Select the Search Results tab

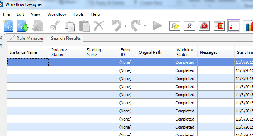click(66, 38)
